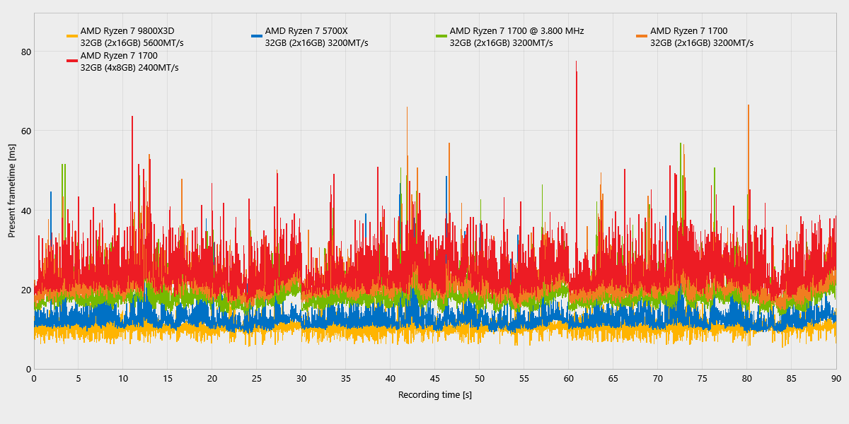Click the 'Recording time [s]' axis title
Viewport: 849px width, 424px height.
(x=435, y=394)
